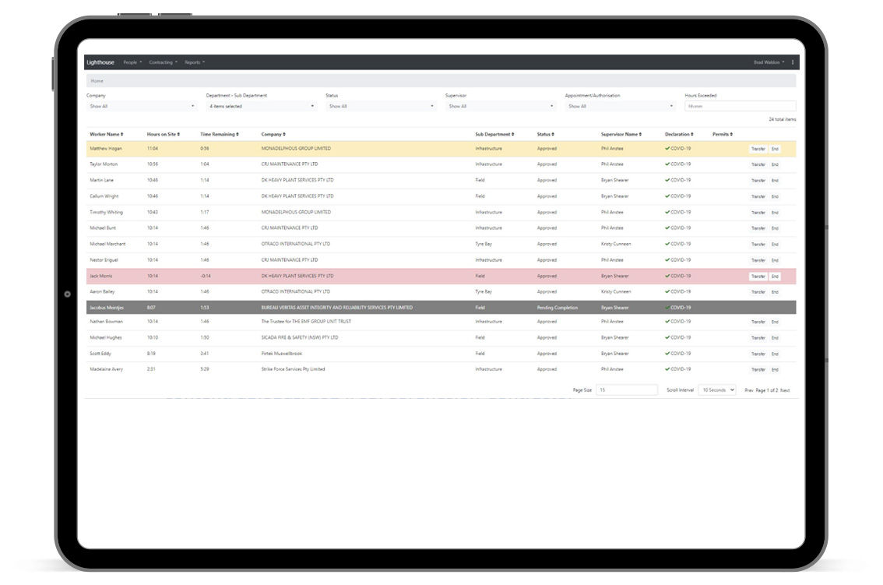Sort the table by Hours on Site
Viewport: 883px width, 585px height.
164,134
